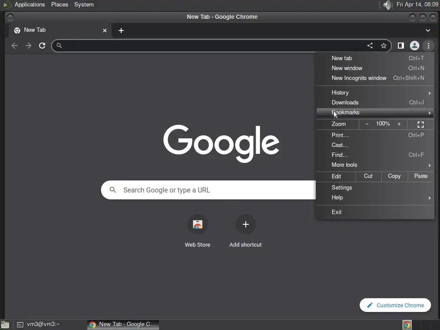This screenshot has width=440, height=330.
Task: Reload the page
Action: click(x=42, y=46)
